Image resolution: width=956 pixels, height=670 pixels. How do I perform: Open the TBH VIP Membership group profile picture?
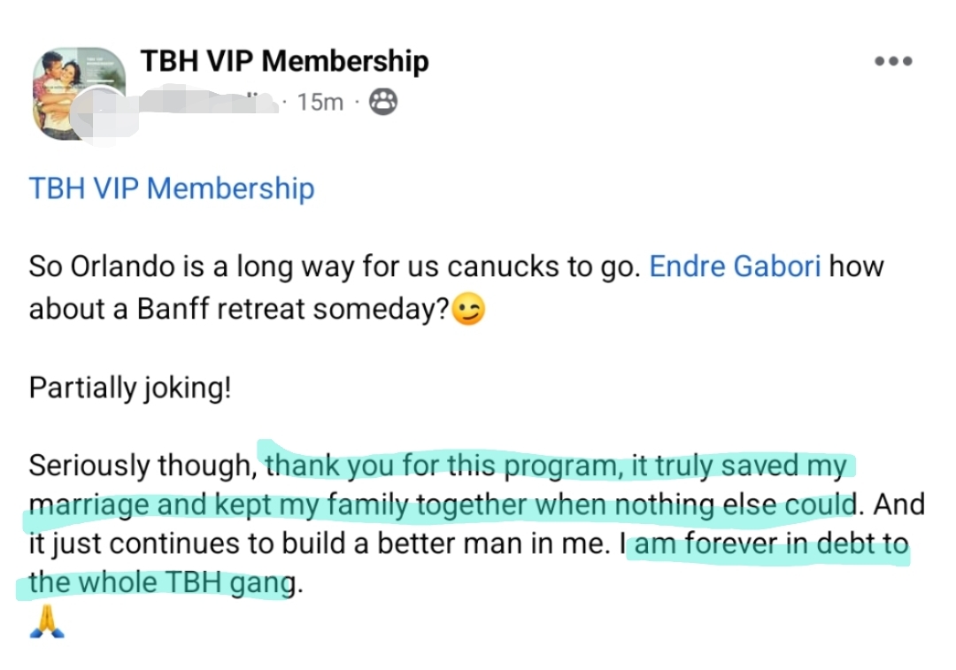click(x=78, y=93)
